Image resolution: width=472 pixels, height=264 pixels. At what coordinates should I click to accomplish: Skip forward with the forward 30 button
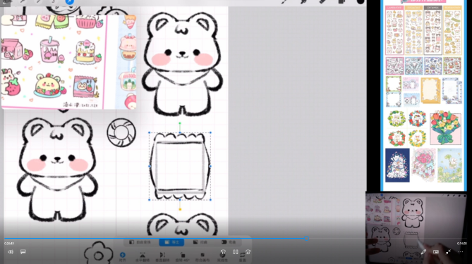click(x=248, y=252)
